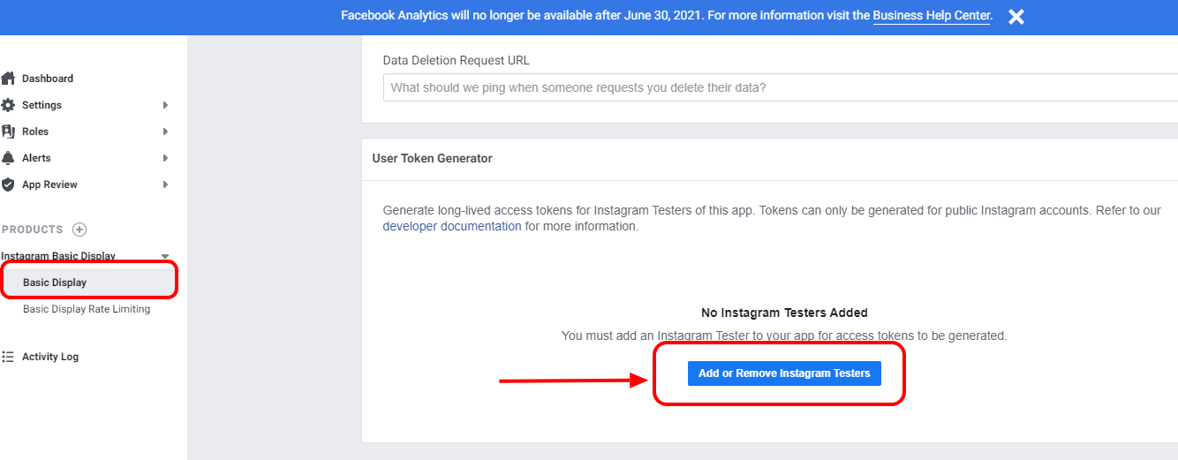Screen dimensions: 1178x460
Task: Open the Activity Log page
Action: click(50, 357)
